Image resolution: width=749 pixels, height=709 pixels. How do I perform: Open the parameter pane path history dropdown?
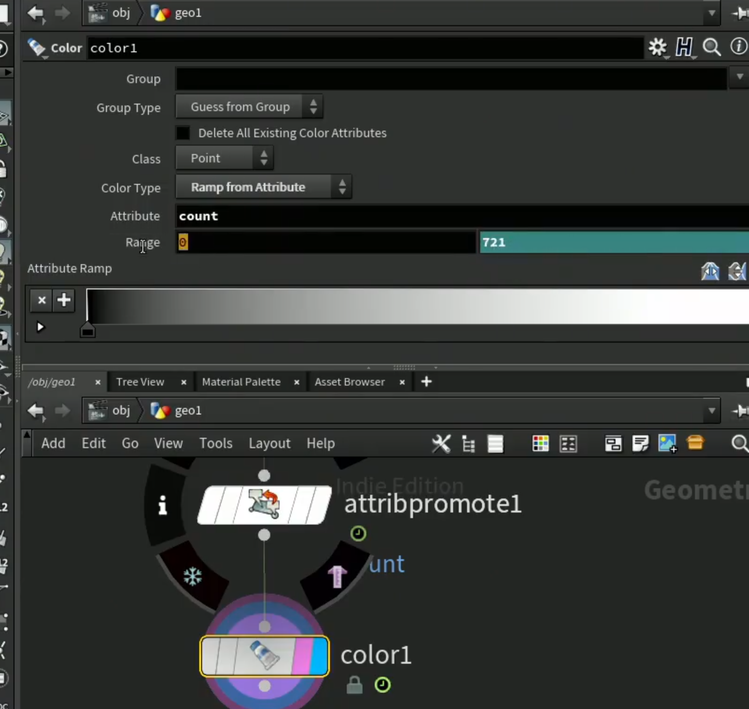click(x=712, y=13)
